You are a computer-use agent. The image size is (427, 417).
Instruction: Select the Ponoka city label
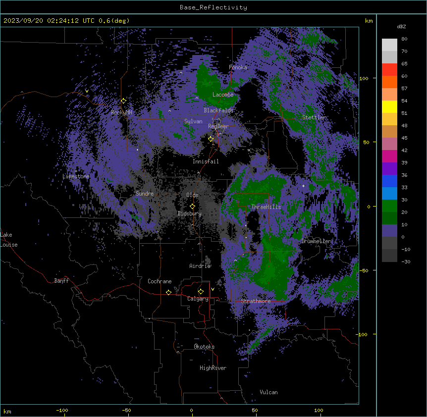tap(238, 67)
